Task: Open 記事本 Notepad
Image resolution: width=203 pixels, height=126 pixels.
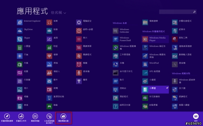Action: pos(179,31)
